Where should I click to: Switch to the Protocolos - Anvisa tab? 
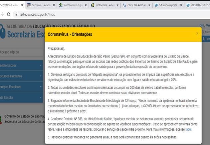[x=105, y=5]
